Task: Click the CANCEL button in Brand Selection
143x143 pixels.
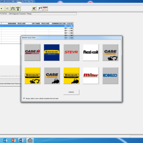Action: coord(71,92)
